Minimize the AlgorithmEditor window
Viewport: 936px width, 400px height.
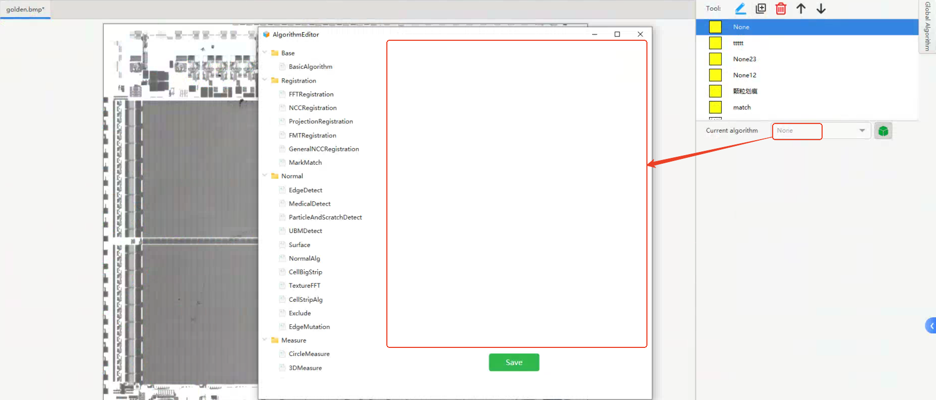coord(595,34)
